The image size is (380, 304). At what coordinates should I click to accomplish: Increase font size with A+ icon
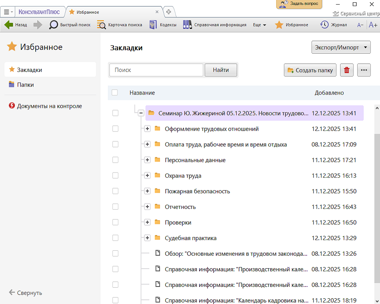tap(373, 25)
